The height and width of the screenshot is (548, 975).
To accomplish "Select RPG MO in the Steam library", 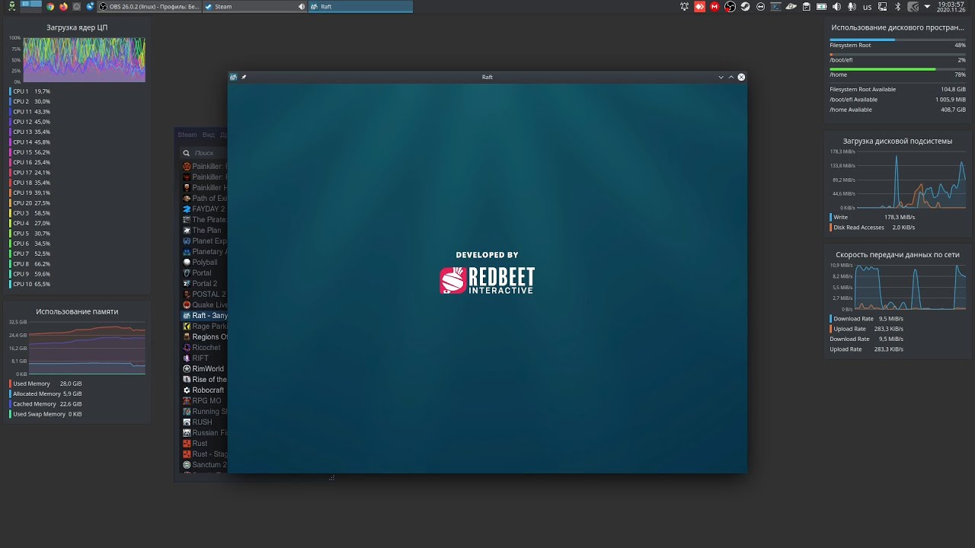I will pos(204,400).
